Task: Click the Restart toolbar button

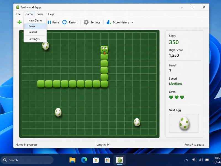Action: 70,22
